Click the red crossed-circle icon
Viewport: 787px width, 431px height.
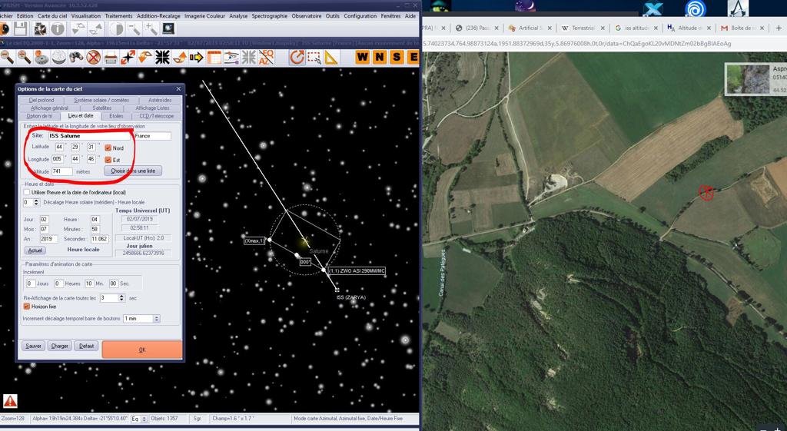93,57
